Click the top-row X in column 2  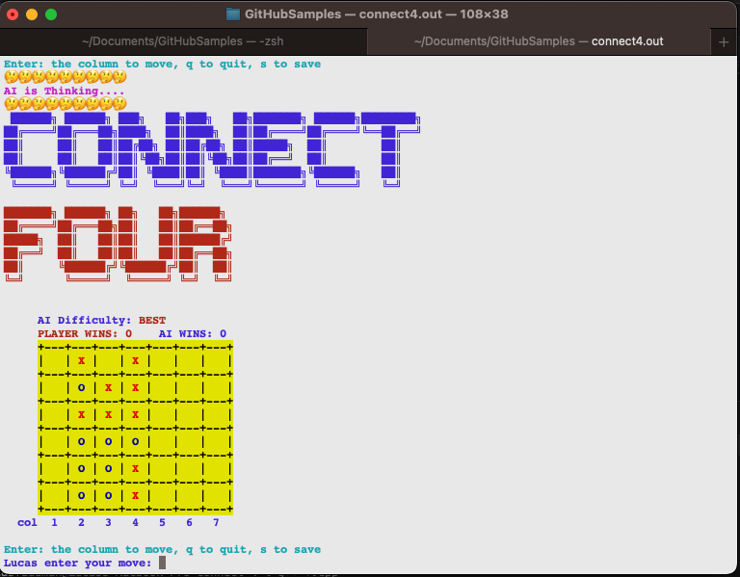[81, 361]
